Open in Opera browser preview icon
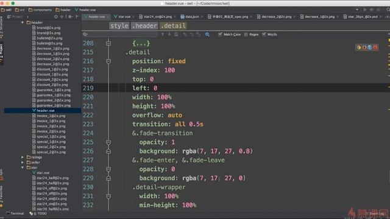Screen dimensions: 390x219 point(375,47)
